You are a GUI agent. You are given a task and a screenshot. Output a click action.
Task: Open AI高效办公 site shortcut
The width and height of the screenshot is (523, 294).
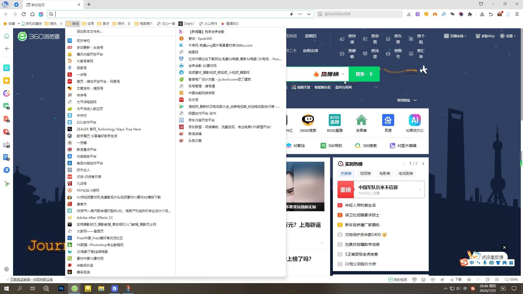pos(415,123)
